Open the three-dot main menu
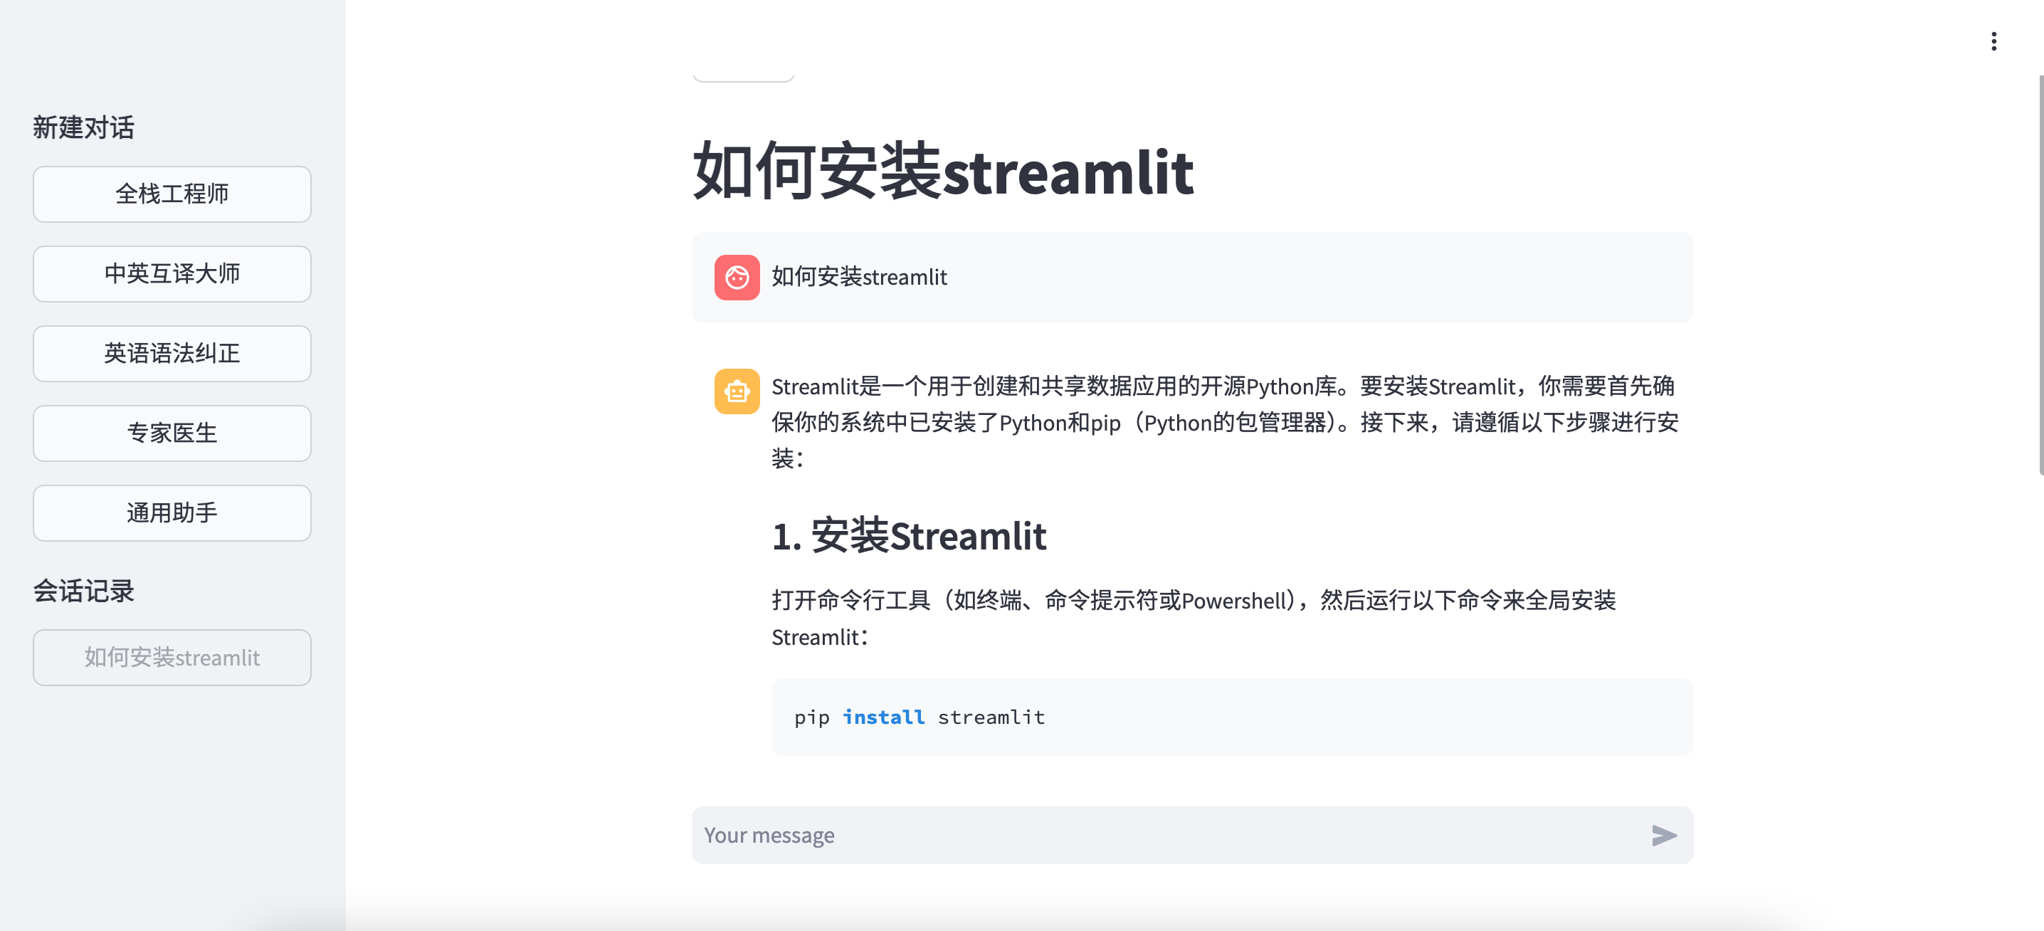The image size is (2044, 931). 1993,41
